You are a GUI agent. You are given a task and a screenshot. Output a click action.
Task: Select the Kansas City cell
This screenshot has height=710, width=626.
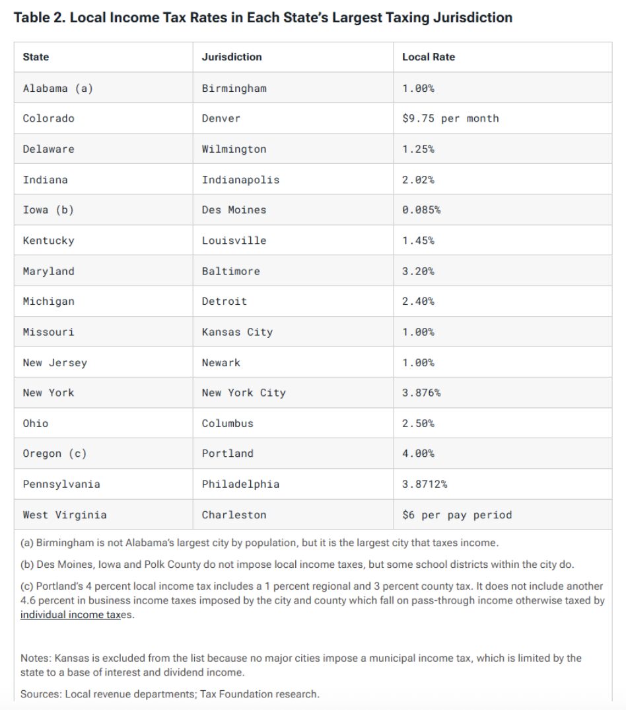[x=293, y=332]
